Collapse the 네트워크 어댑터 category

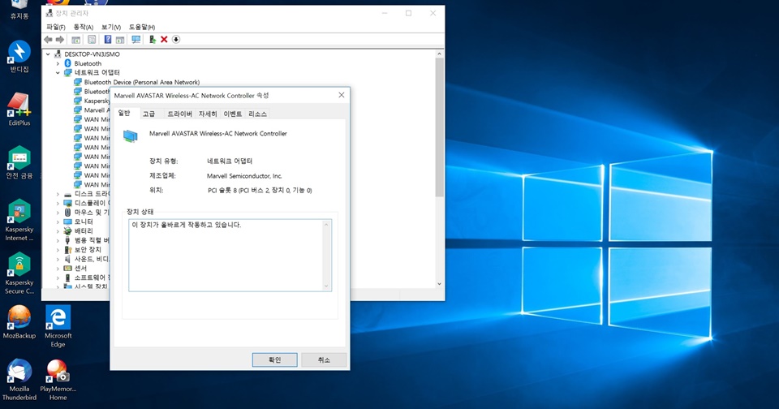tap(58, 72)
